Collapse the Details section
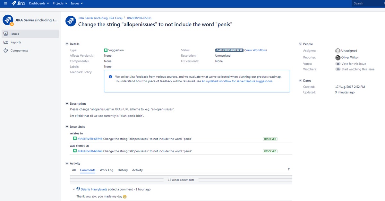The width and height of the screenshot is (385, 201). [x=67, y=44]
